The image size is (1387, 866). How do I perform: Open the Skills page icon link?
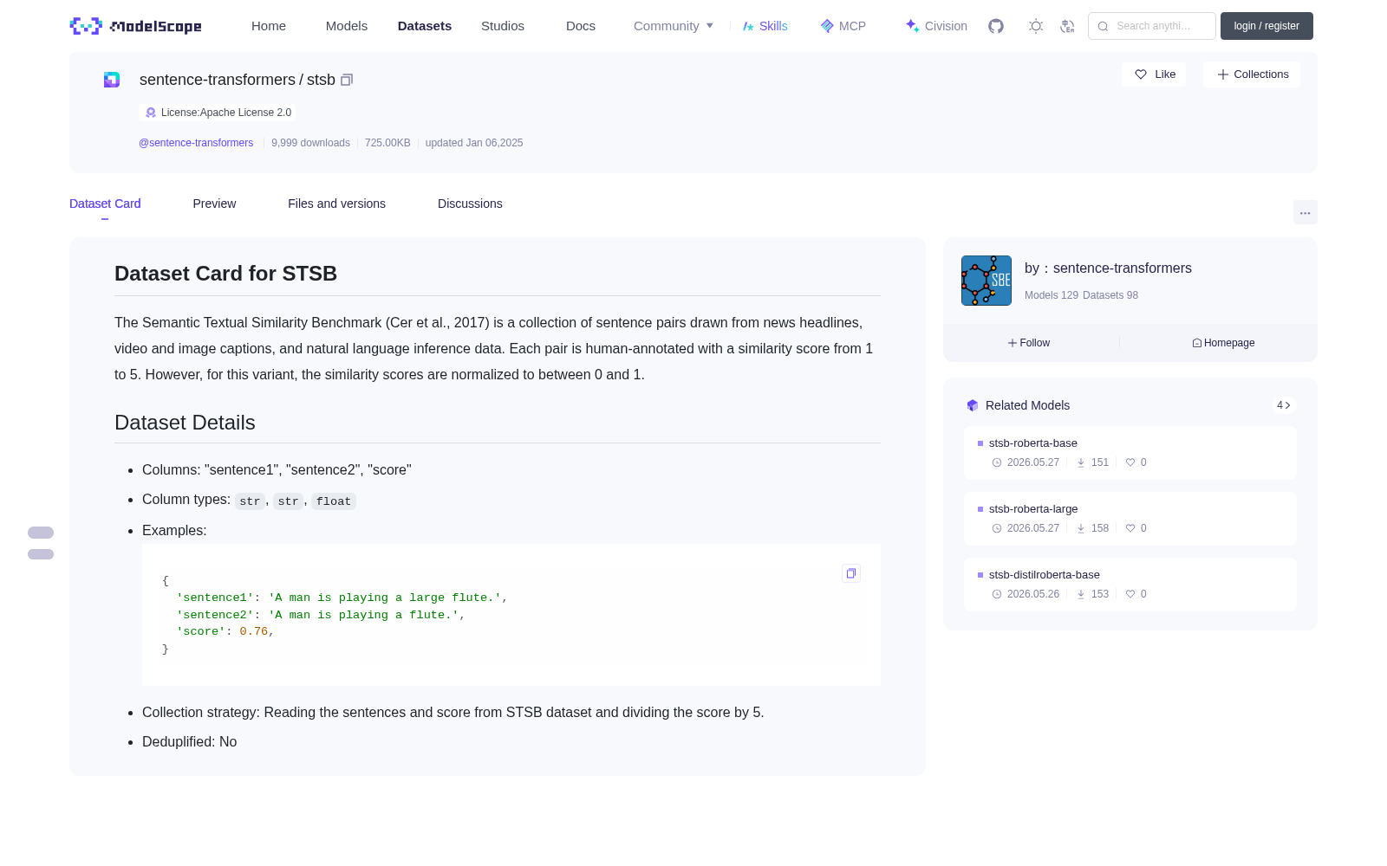[x=765, y=26]
